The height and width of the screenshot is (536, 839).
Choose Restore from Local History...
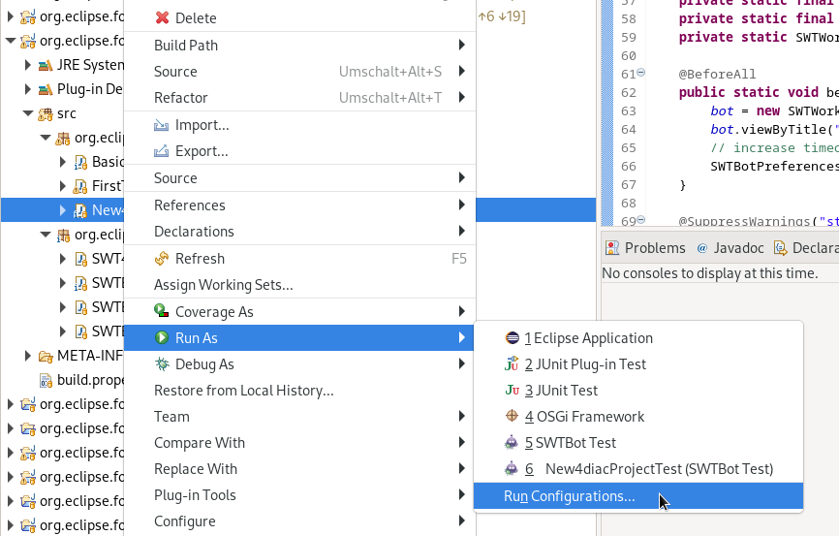(x=299, y=391)
